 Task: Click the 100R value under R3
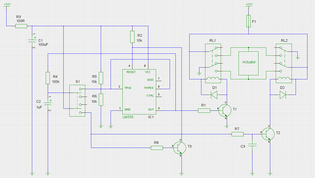[x=21, y=21]
